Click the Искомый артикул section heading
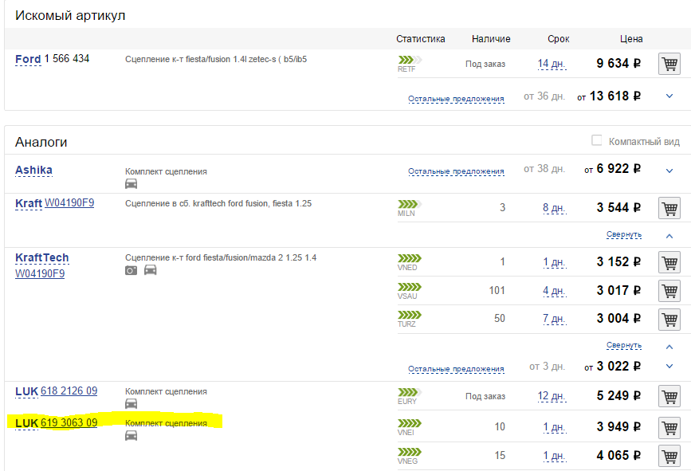The width and height of the screenshot is (691, 471). coord(70,15)
